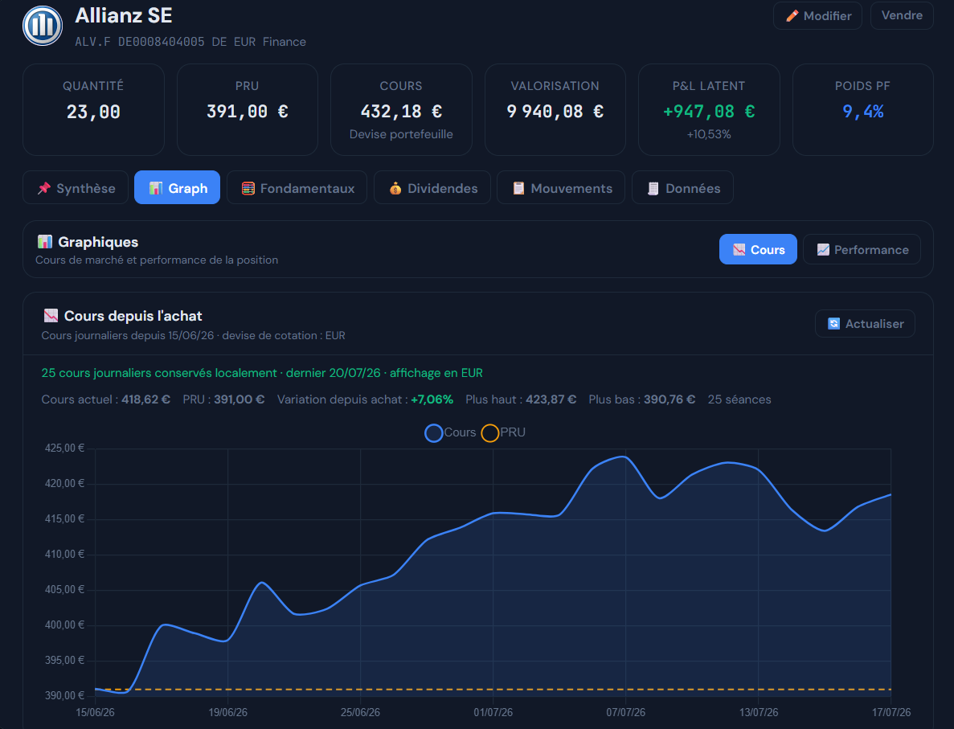The width and height of the screenshot is (954, 729).
Task: Click the price peak on the blue curve
Action: [624, 457]
